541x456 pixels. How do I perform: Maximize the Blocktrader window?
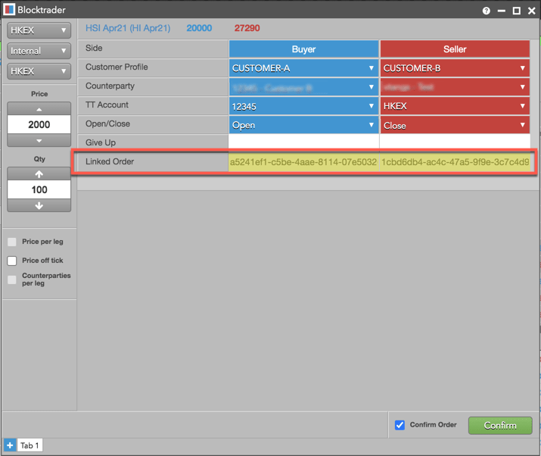[x=517, y=11]
